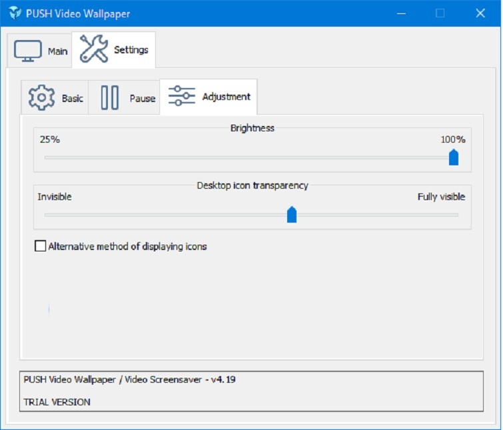
Task: Switch to the Main tab label
Action: (57, 51)
